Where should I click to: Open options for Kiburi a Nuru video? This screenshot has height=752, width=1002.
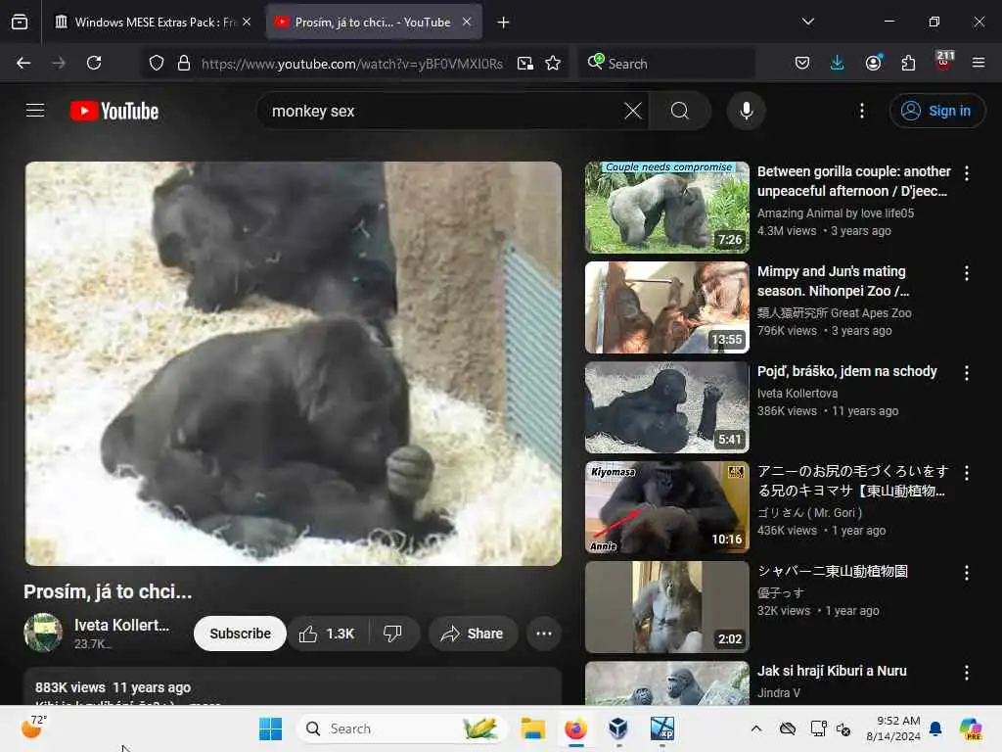[x=967, y=673]
